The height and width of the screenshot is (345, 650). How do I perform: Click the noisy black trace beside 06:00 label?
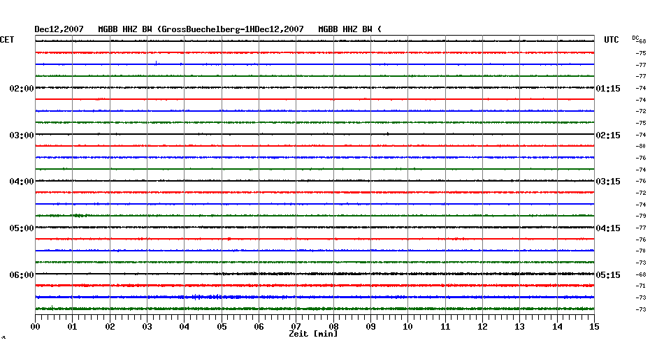point(315,274)
